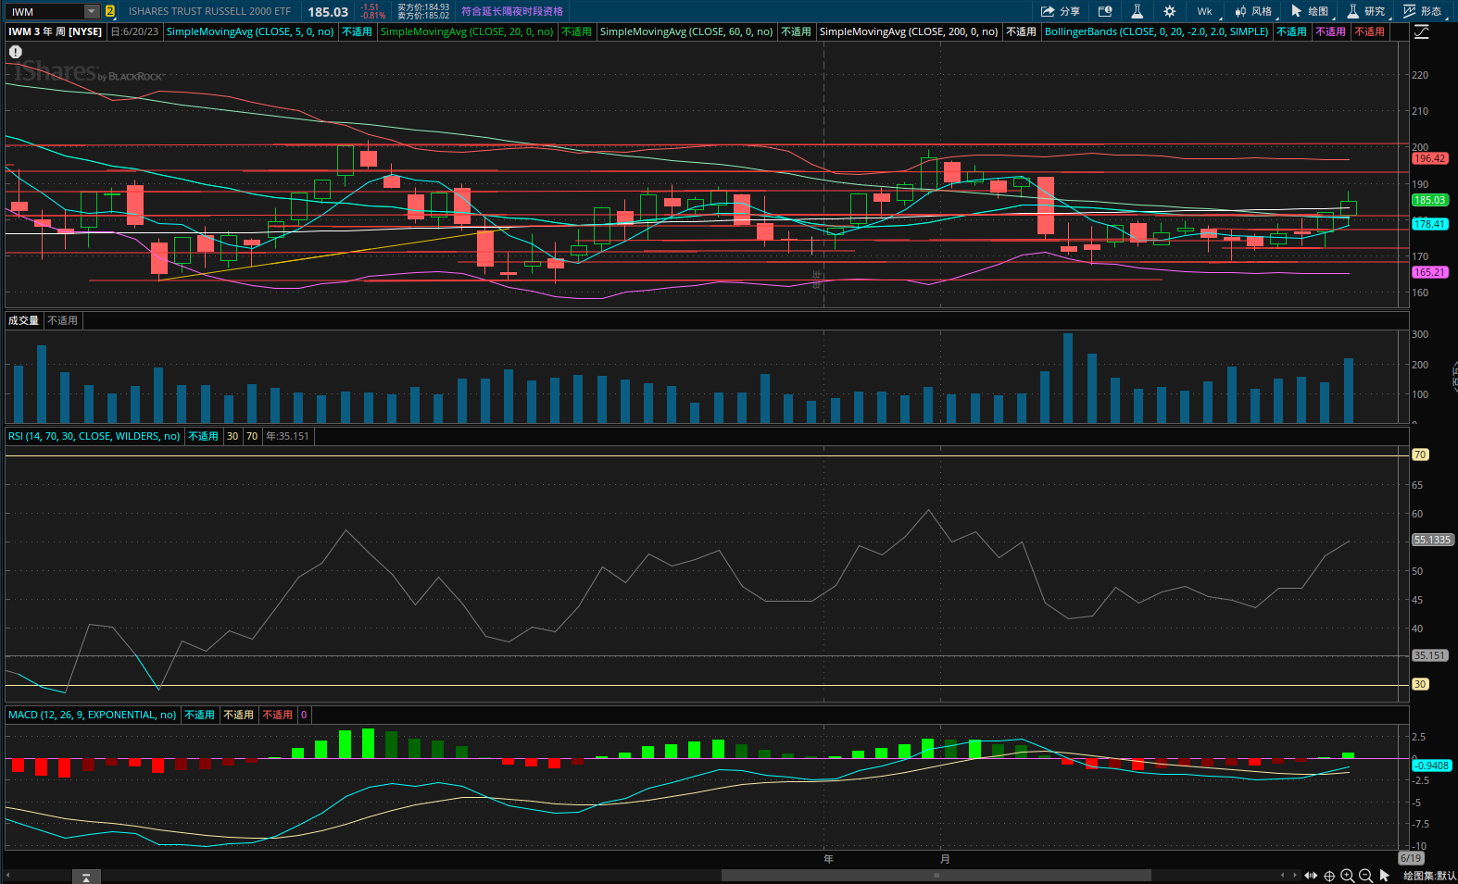Open the 研究 studies menu
Image resolution: width=1458 pixels, height=884 pixels.
[1366, 11]
